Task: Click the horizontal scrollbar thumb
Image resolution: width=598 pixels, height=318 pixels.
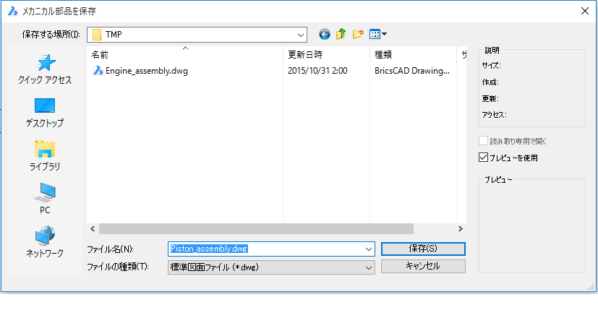Action: 256,229
